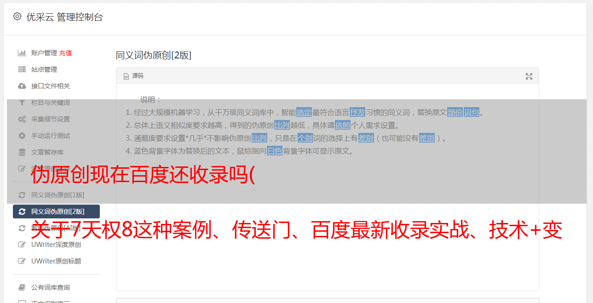Image resolution: width=593 pixels, height=303 pixels.
Task: Click inside the editor text area
Action: coord(327,221)
